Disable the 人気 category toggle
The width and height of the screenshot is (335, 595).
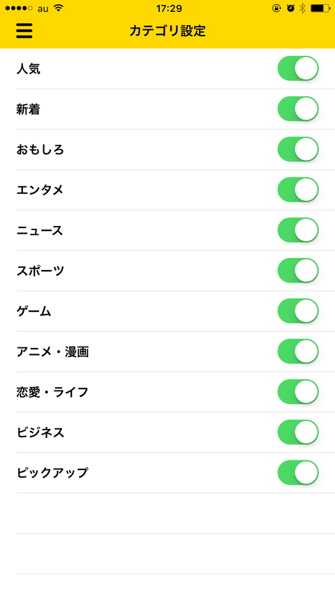298,68
